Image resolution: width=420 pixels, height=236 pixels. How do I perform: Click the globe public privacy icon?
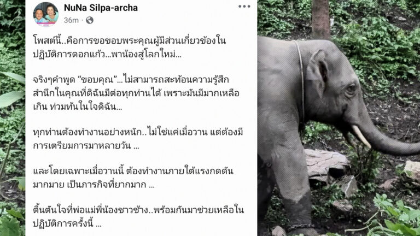90,20
